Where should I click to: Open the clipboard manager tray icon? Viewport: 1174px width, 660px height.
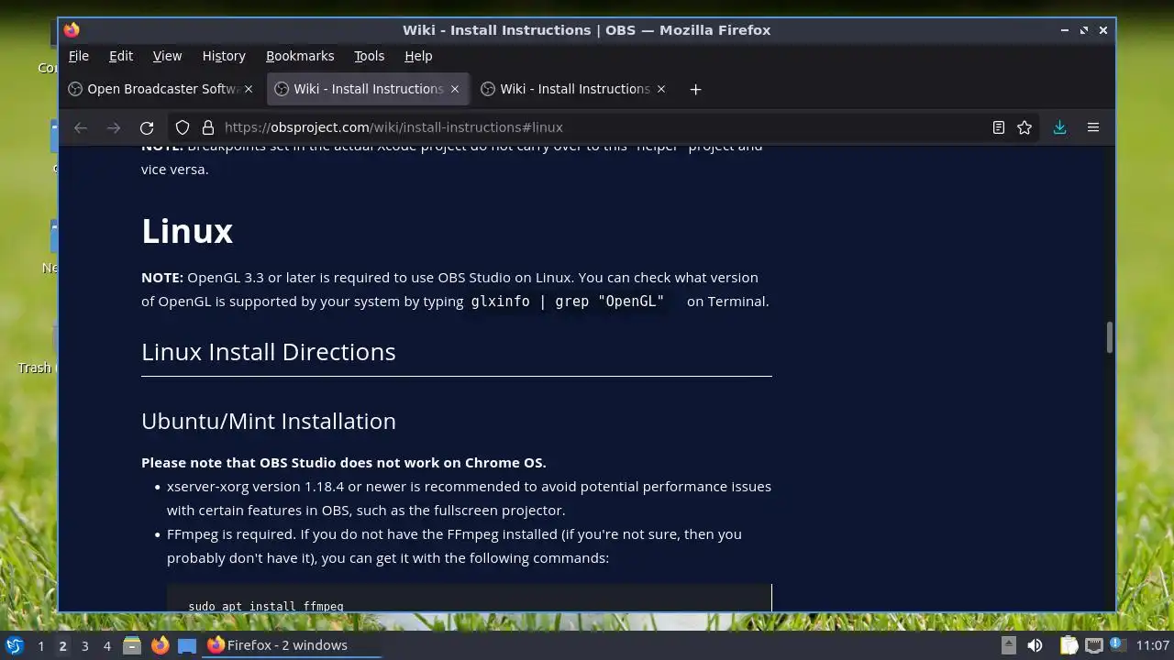pos(1069,645)
